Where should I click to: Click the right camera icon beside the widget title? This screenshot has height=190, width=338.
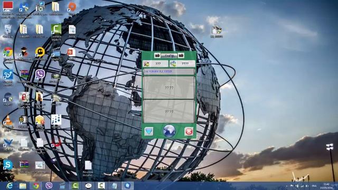click(181, 55)
